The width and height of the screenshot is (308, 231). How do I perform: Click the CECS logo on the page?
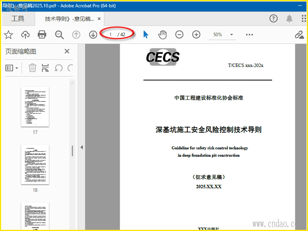pos(163,57)
